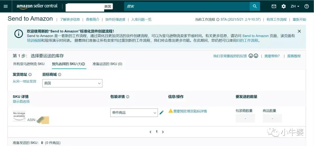This screenshot has width=314, height=146.
Task: Click the 培训视频 link
Action: 34,40
